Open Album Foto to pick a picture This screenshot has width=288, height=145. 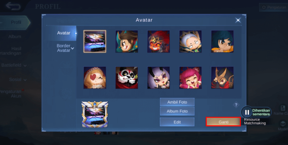tap(177, 111)
